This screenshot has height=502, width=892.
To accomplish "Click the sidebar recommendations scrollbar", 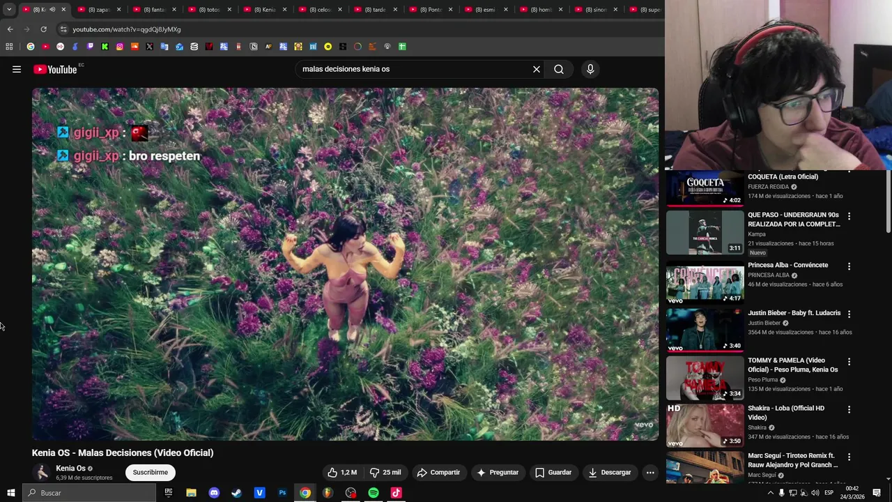I will 888,202.
